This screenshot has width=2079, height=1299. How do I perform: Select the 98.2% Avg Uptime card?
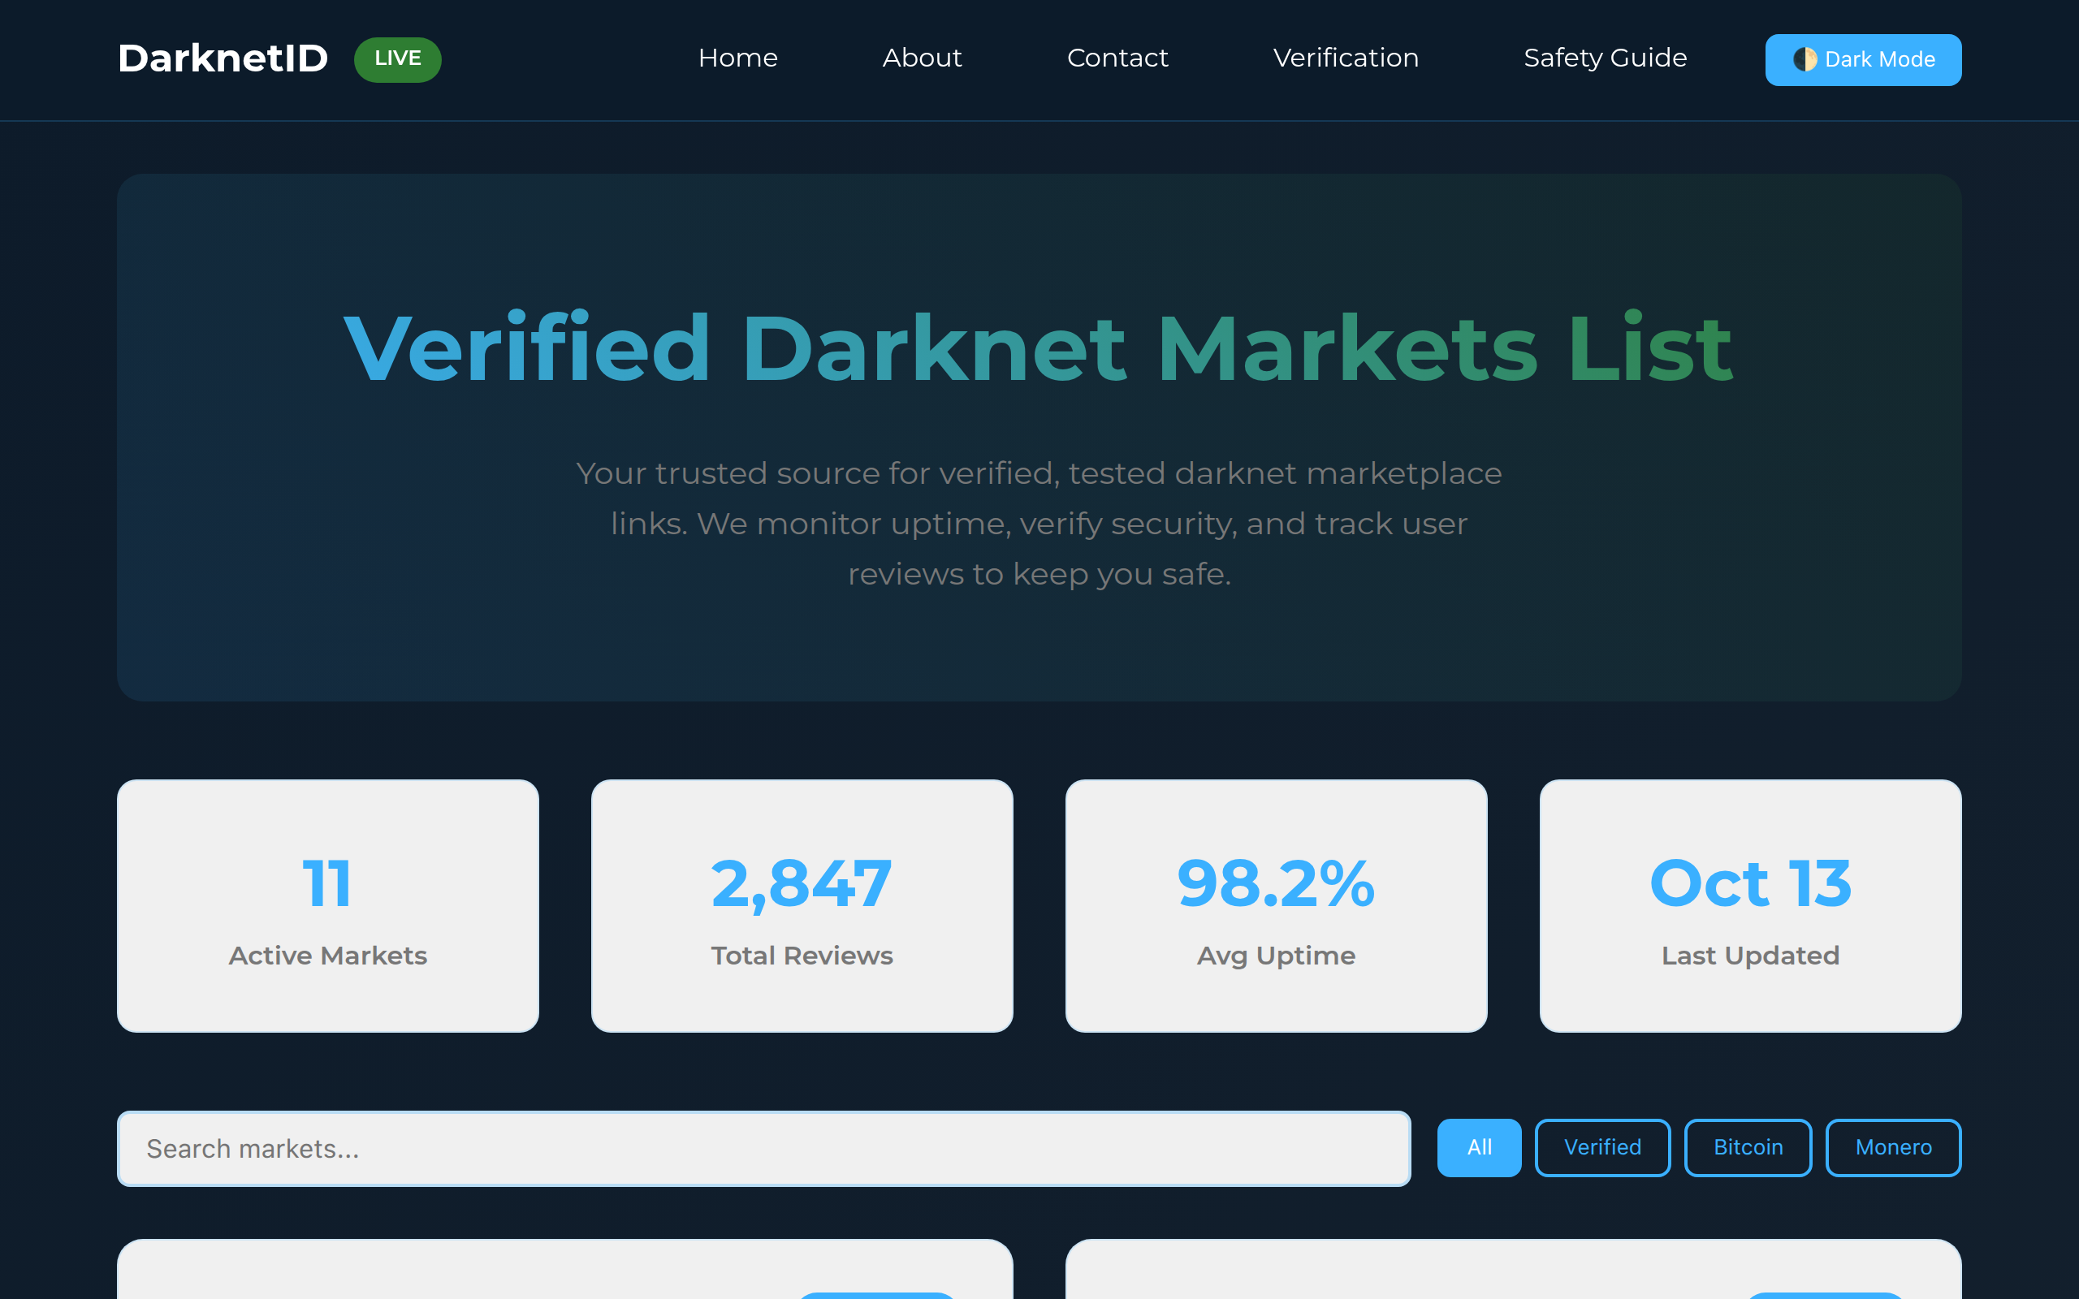click(1276, 905)
